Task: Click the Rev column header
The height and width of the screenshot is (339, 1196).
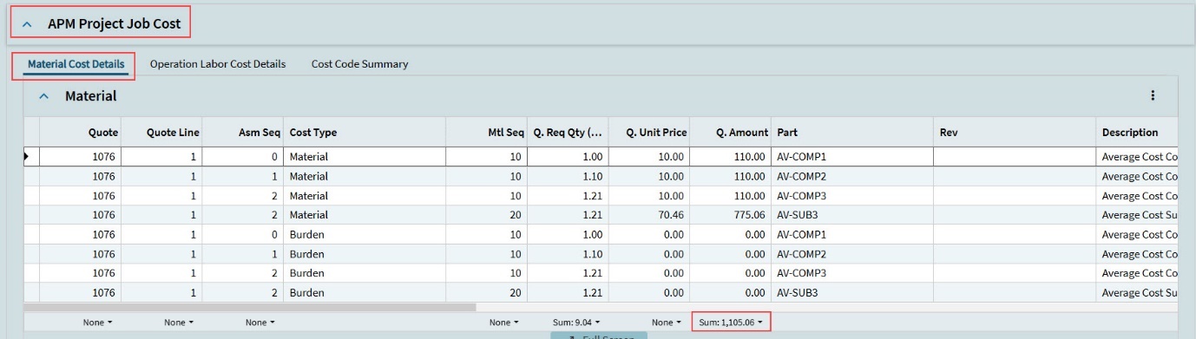Action: tap(1015, 133)
